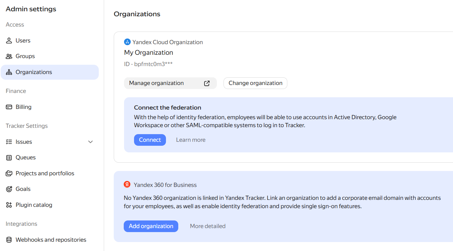453x251 pixels.
Task: Click the 'Integrations' section label
Action: 21,224
